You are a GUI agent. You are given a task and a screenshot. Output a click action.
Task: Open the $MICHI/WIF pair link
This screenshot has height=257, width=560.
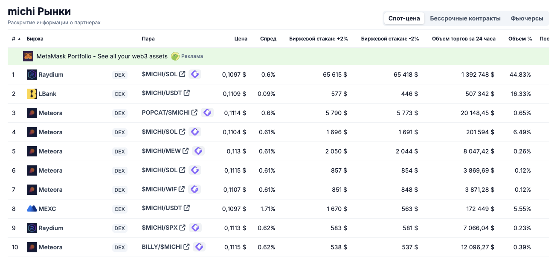[159, 189]
